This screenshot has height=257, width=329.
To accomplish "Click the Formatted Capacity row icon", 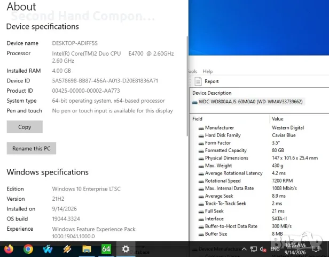I will tap(201, 151).
